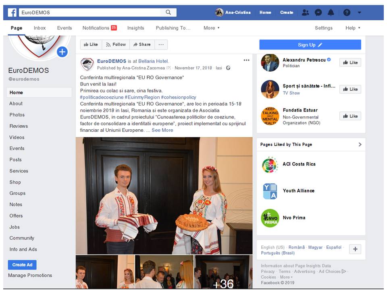Open the Notifications tab with 25 badge
This screenshot has width=387, height=290.
100,28
